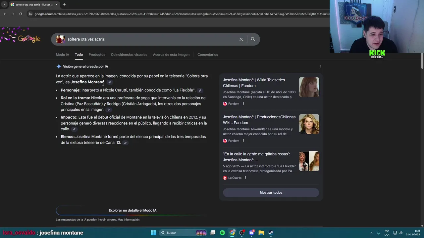Open the Coincidencias visuales tab
This screenshot has height=238, width=424.
[129, 55]
